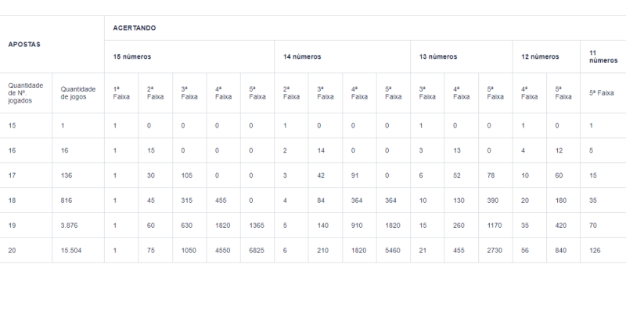Click the 1365 value cell
Screen dimensions: 626x329
(257, 226)
